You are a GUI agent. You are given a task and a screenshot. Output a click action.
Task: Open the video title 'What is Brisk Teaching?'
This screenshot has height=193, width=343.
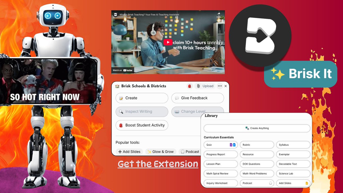point(149,15)
